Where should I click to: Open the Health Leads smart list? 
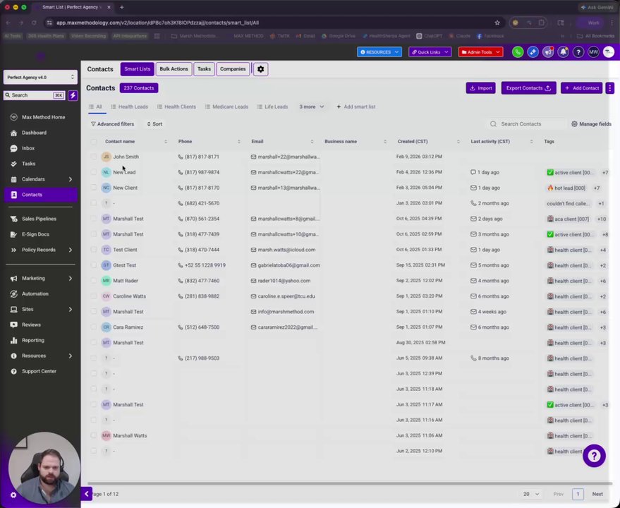point(130,107)
